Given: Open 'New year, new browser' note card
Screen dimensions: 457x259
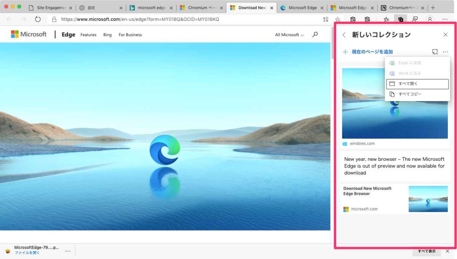Looking at the screenshot, I should (x=395, y=166).
